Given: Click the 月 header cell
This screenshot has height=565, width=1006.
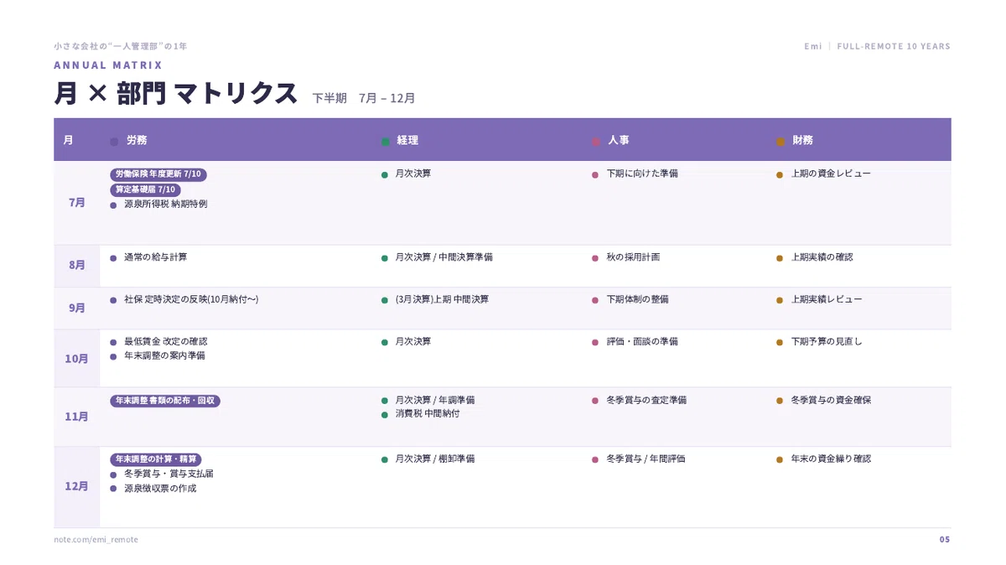Looking at the screenshot, I should [68, 140].
